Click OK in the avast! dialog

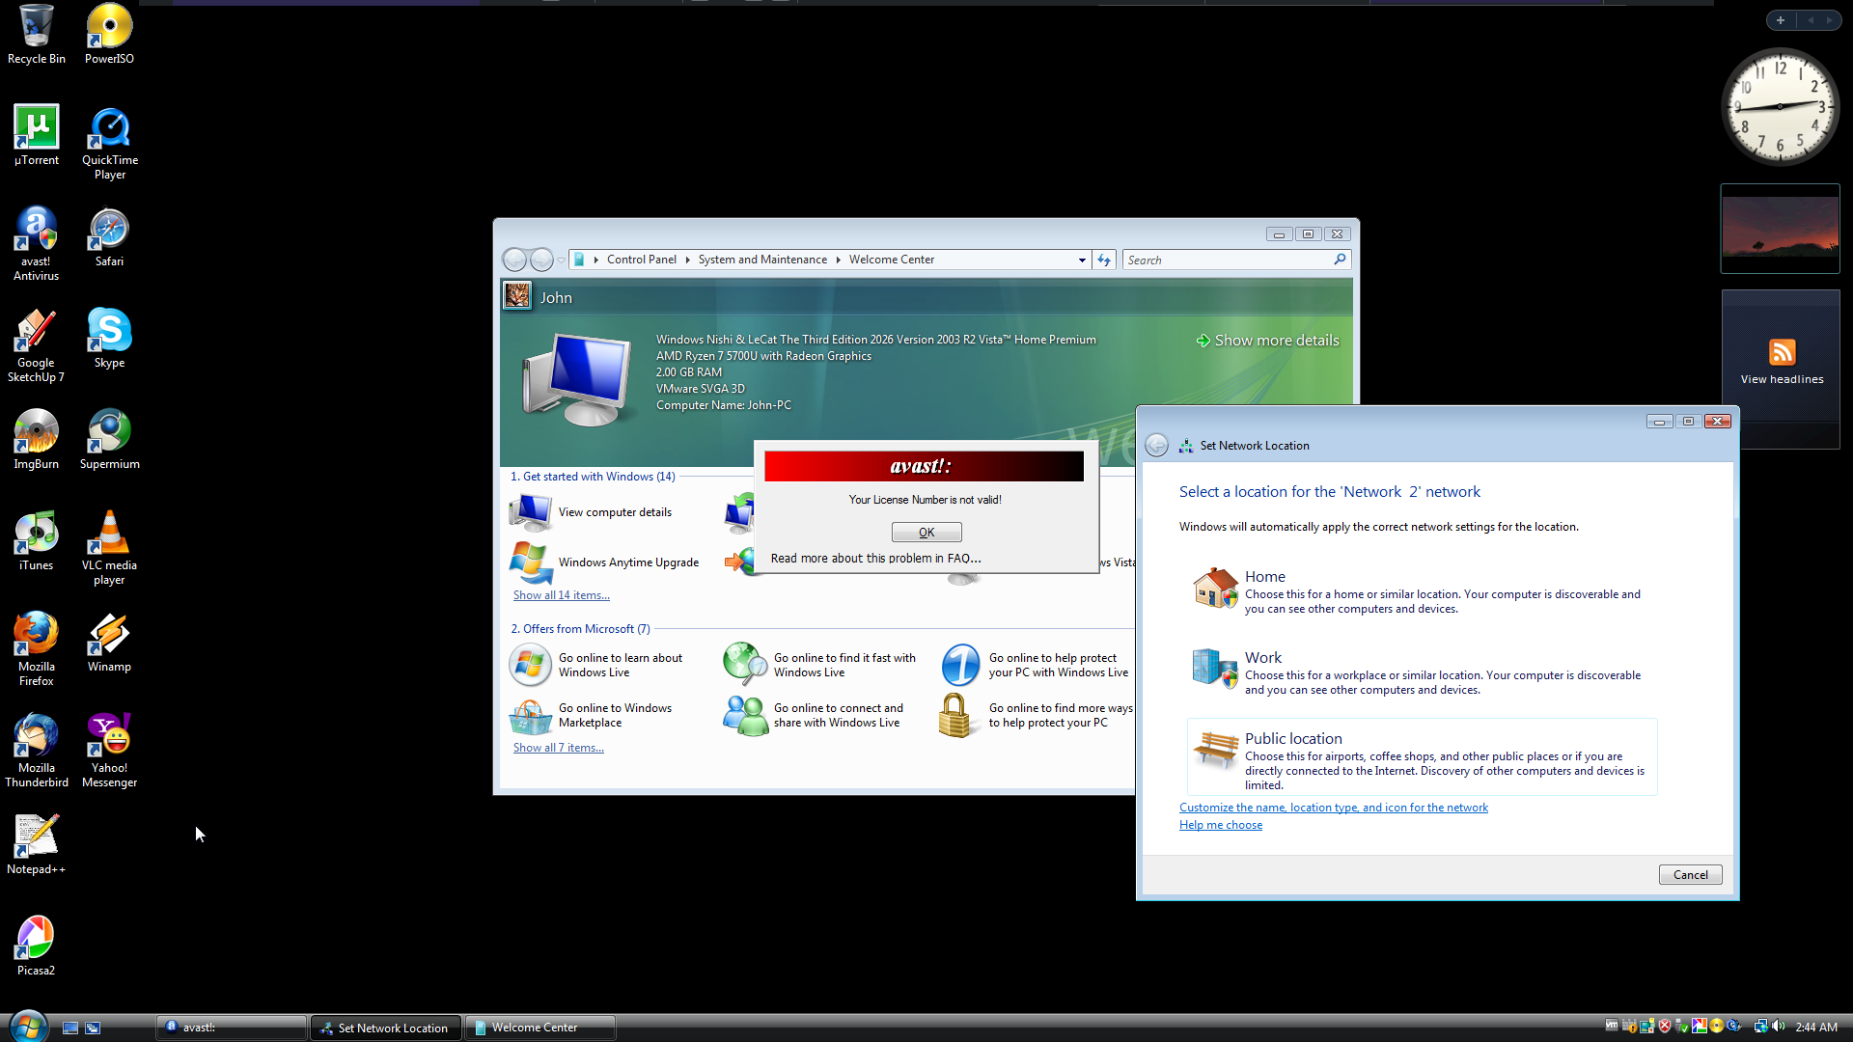pyautogui.click(x=926, y=533)
